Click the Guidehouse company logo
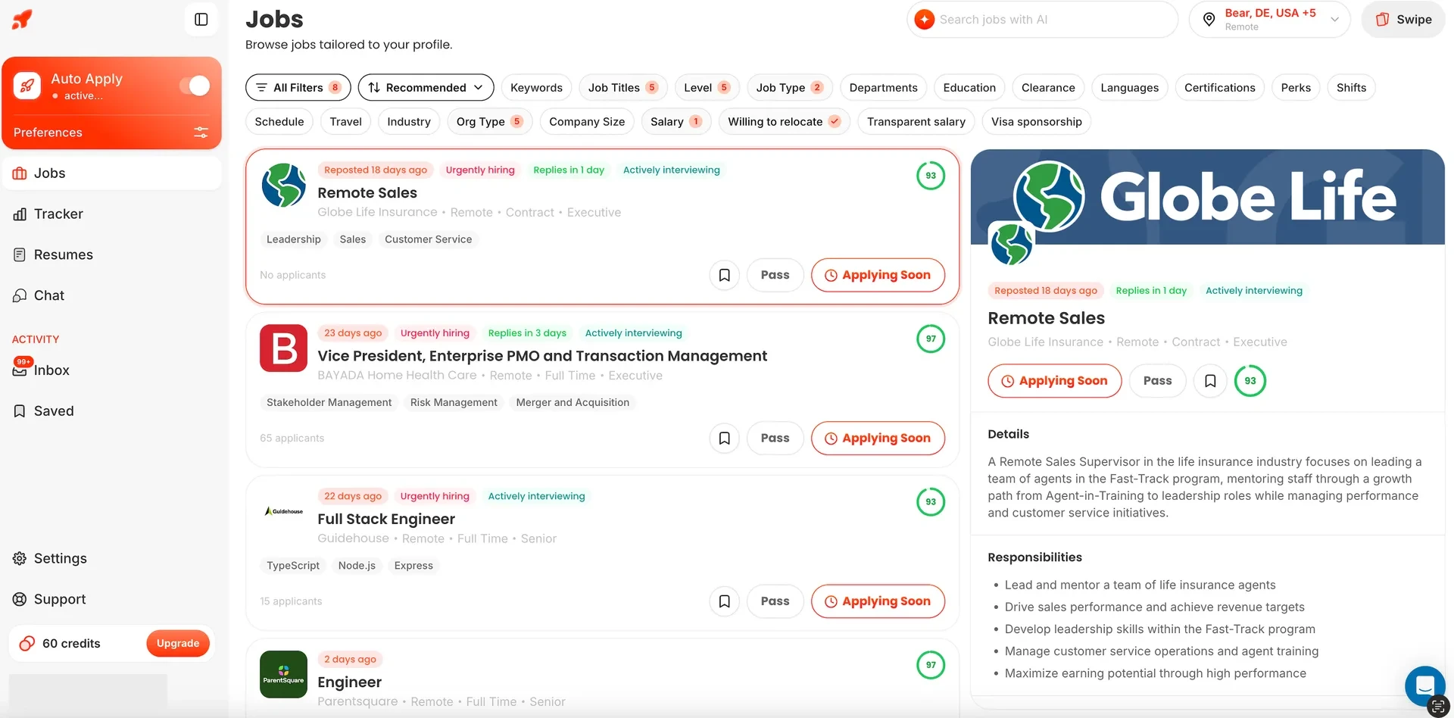This screenshot has height=718, width=1454. [284, 511]
